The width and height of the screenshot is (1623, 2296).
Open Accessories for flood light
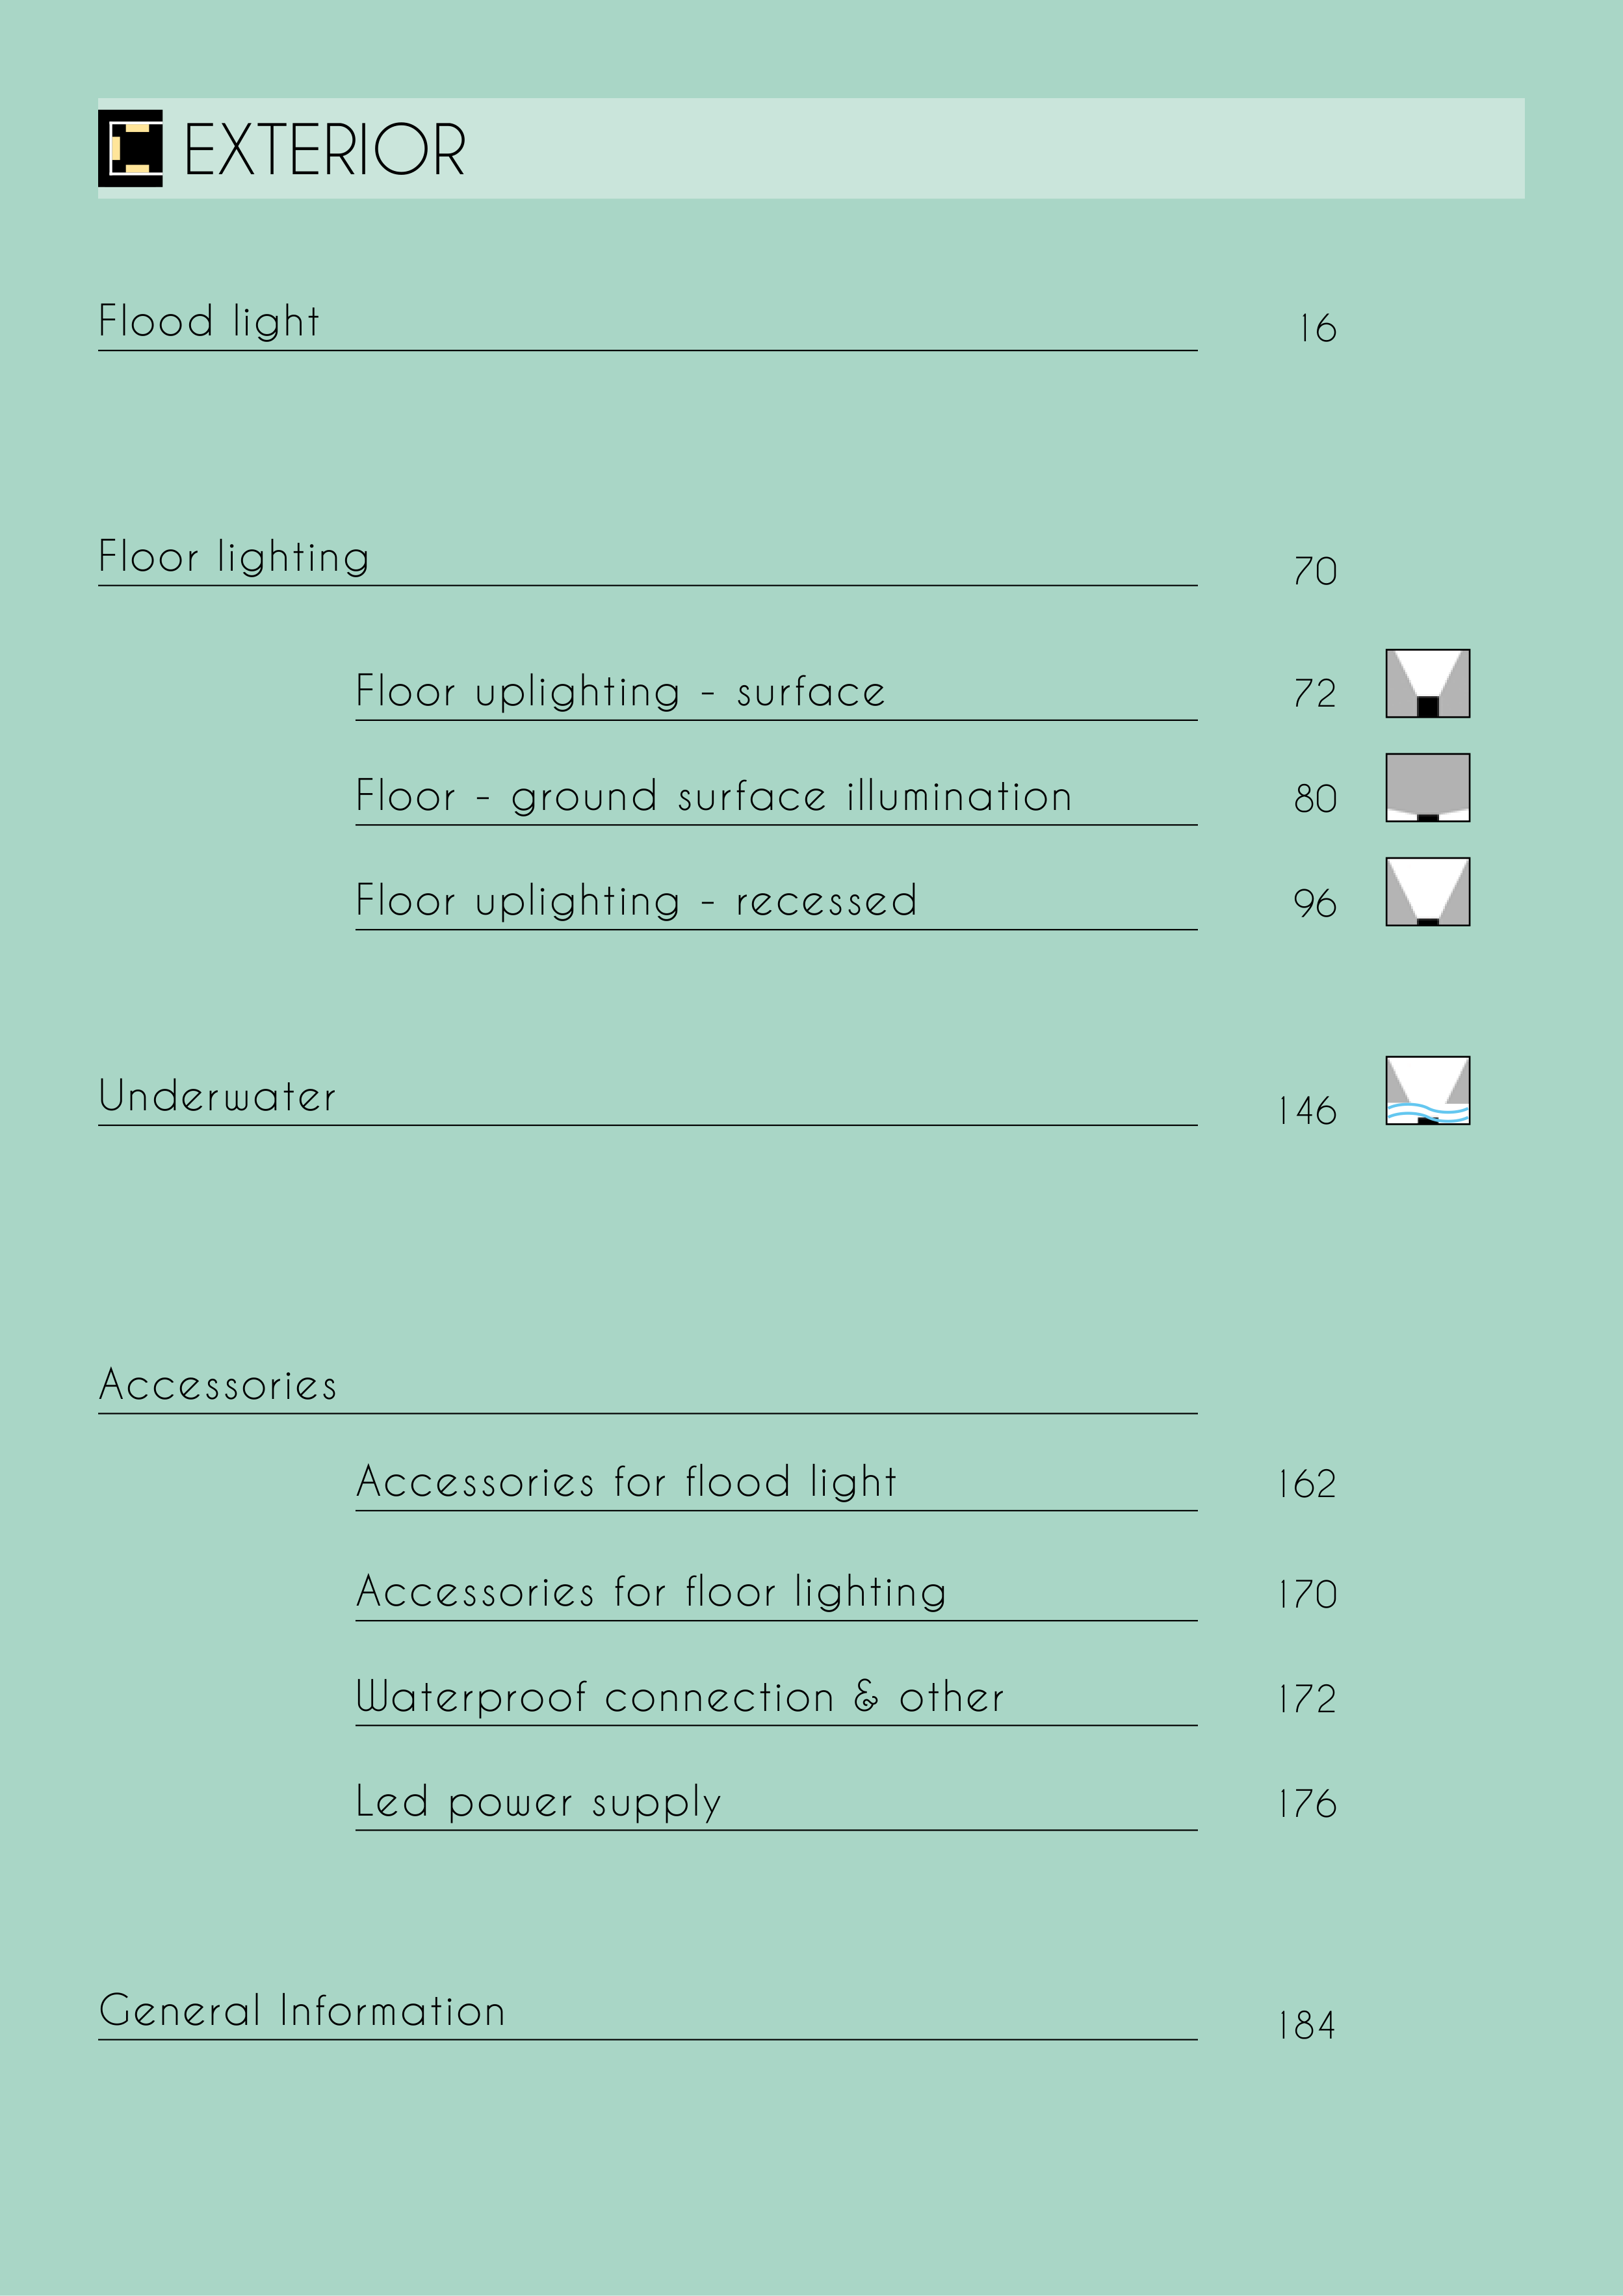tap(626, 1482)
